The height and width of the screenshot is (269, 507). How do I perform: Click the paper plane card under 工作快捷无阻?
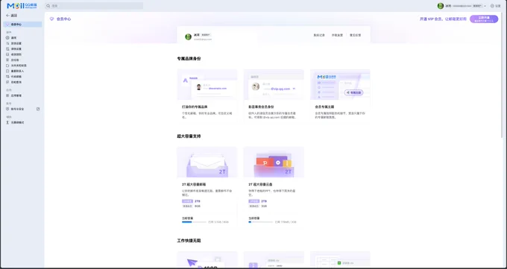pos(207,259)
